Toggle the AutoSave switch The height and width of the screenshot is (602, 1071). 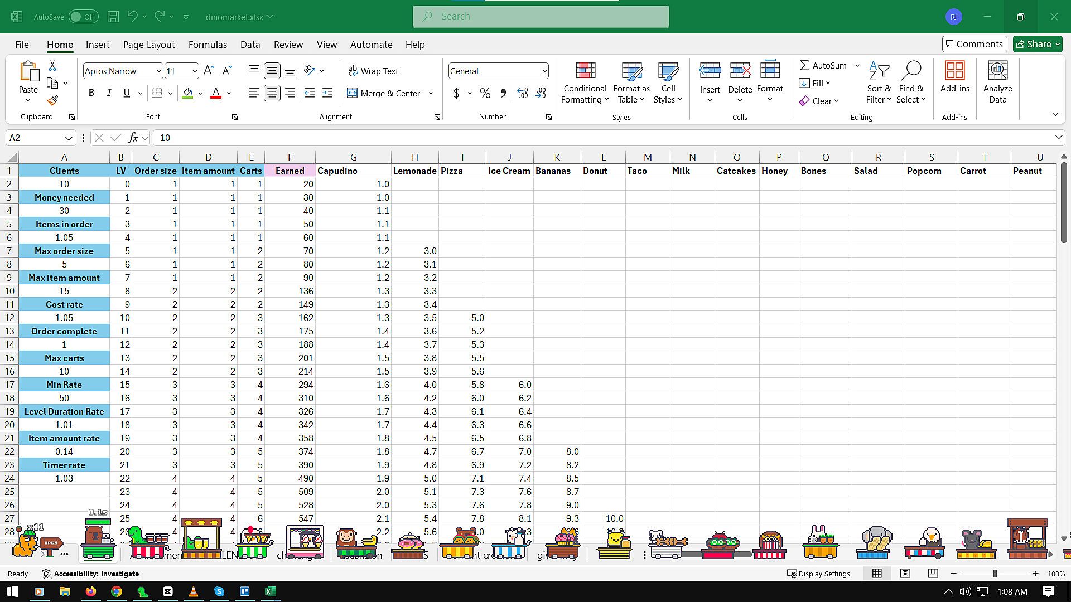click(x=84, y=17)
